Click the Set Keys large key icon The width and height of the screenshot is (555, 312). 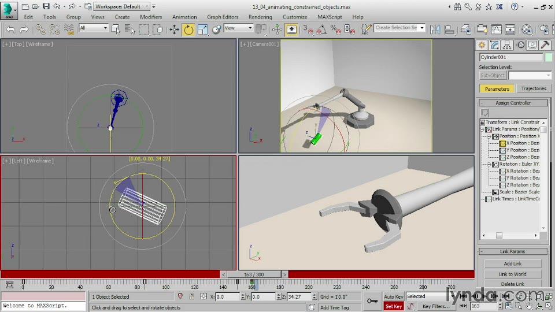pyautogui.click(x=372, y=301)
